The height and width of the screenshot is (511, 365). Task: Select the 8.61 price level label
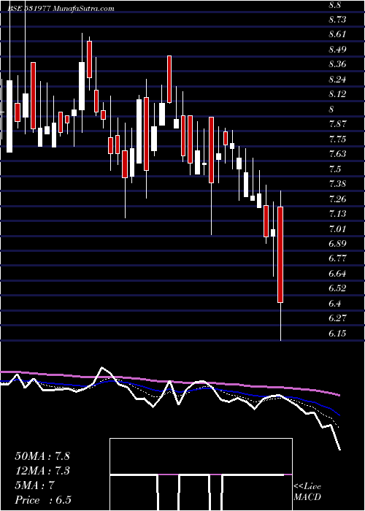[x=337, y=34]
